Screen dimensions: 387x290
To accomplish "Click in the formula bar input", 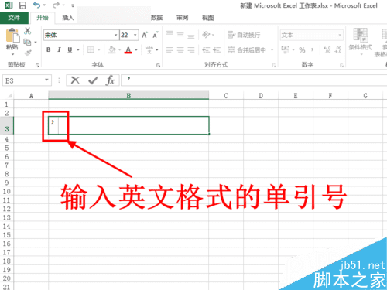I will pyautogui.click(x=254, y=80).
